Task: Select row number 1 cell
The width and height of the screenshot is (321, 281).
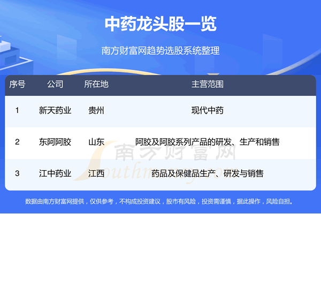Action: click(17, 110)
